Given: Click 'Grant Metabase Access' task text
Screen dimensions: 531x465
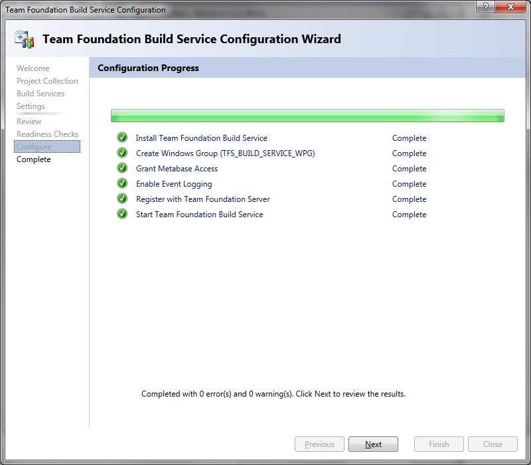Looking at the screenshot, I should (177, 169).
